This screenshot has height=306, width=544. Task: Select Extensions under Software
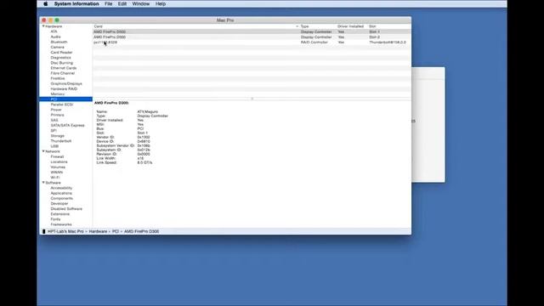60,213
